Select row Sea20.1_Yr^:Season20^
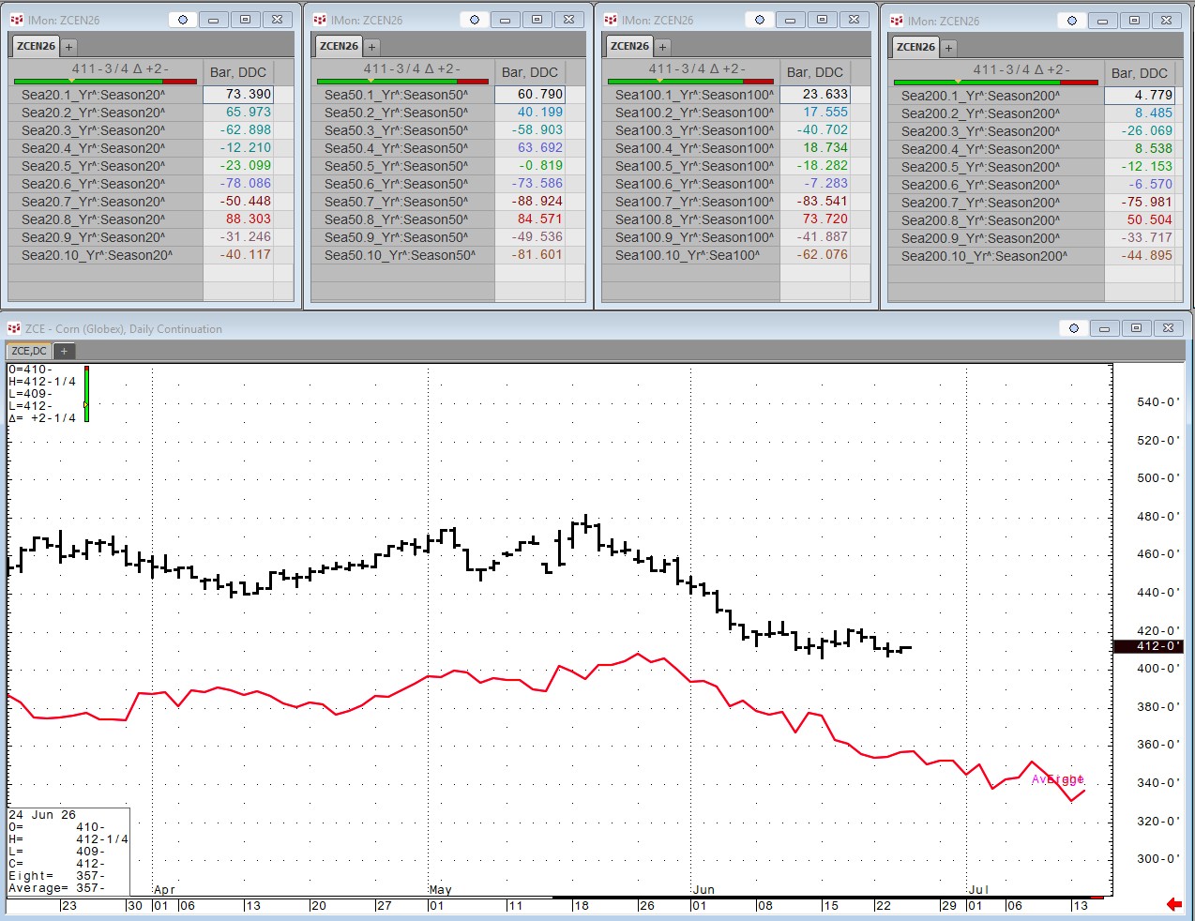Viewport: 1195px width, 921px height. point(106,95)
